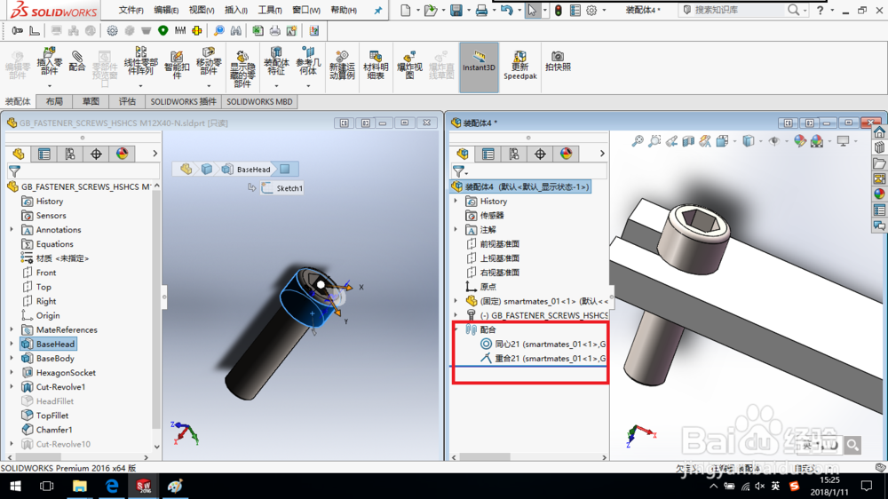Open 帮助(H) menu

343,10
